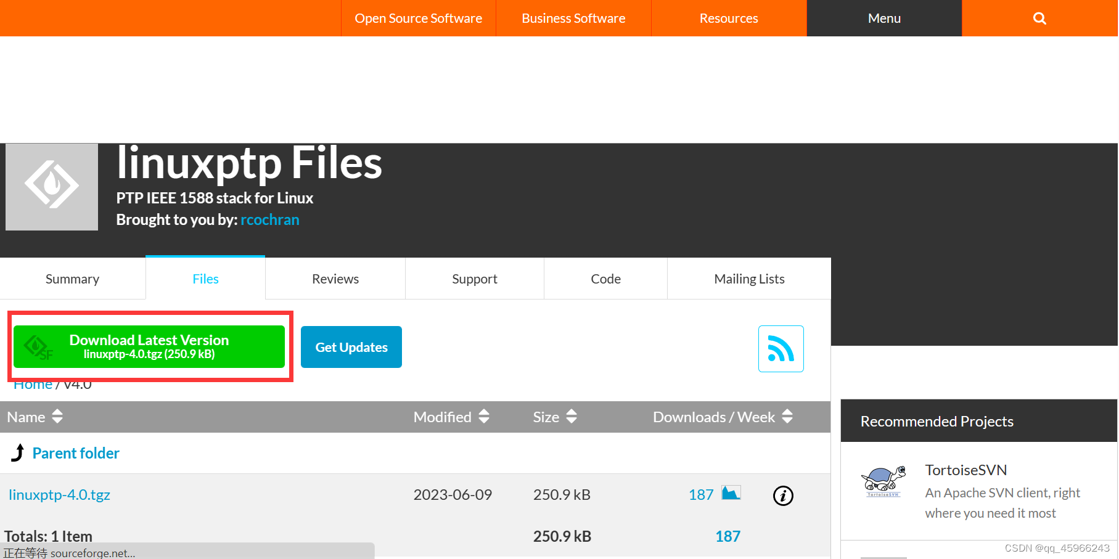Select the Files tab
This screenshot has height=559, width=1119.
205,279
